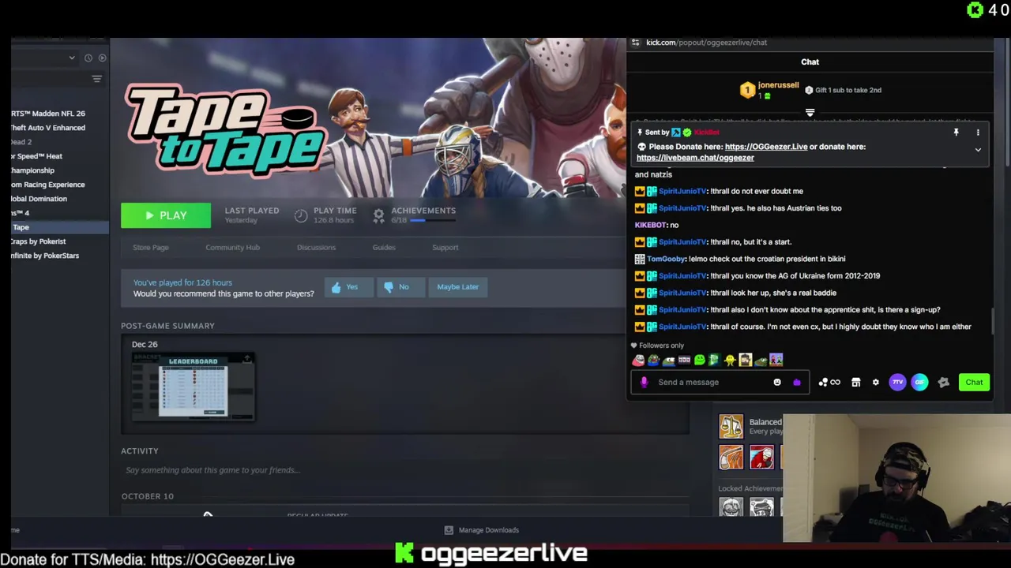Click the 7TV emote button
This screenshot has height=568, width=1011.
(x=897, y=383)
